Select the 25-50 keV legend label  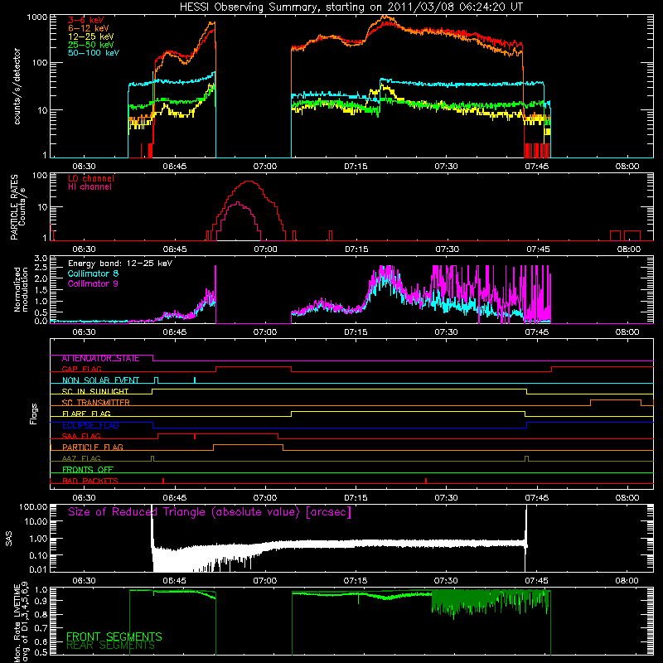pyautogui.click(x=91, y=45)
